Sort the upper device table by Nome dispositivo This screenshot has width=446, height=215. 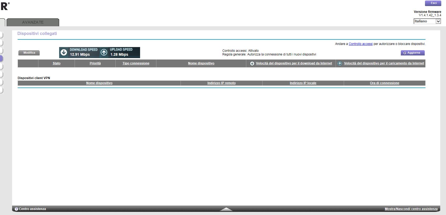[201, 63]
